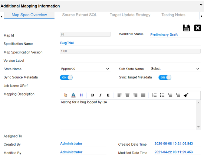This screenshot has width=204, height=159.
Task: Insert bulleted list in description
Action: click(162, 95)
